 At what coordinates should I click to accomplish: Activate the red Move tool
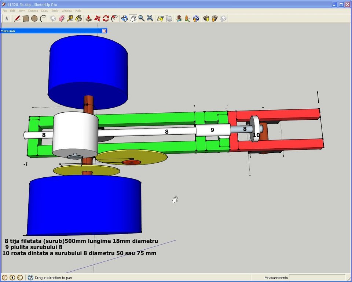coord(97,18)
